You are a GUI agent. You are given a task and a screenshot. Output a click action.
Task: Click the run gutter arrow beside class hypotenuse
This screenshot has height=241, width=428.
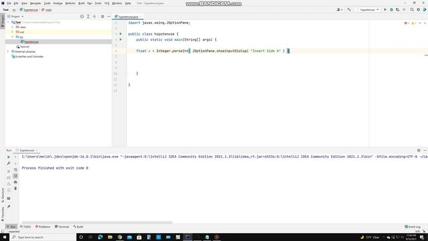coord(120,34)
